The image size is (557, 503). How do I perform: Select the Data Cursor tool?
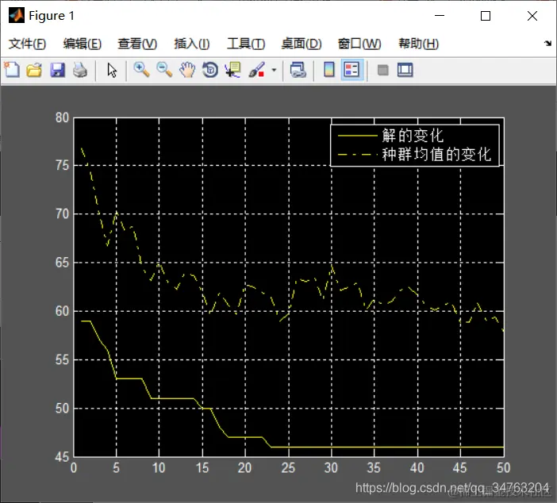[x=233, y=70]
